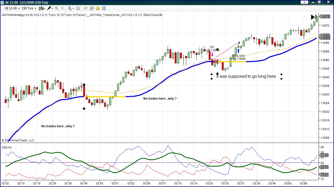334x187 pixels.
Task: Click the magenta short entry arrow marker
Action: pos(212,55)
